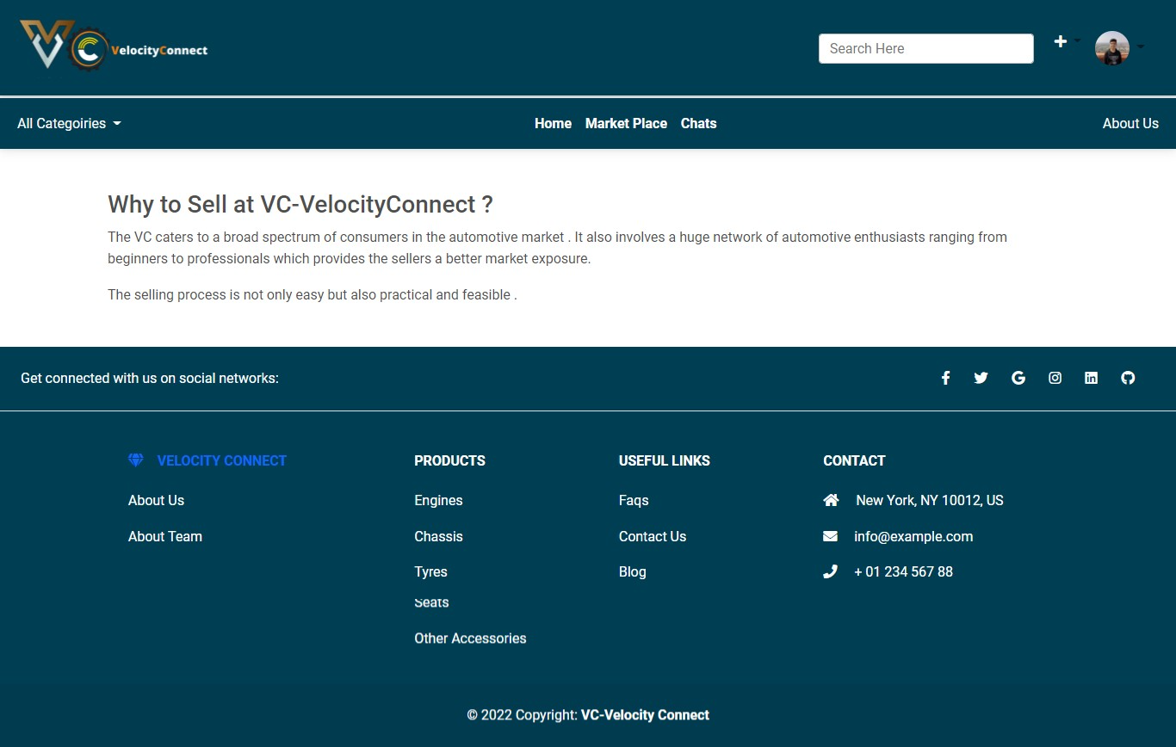Visit the GitHub social icon
This screenshot has width=1176, height=747.
(1128, 378)
